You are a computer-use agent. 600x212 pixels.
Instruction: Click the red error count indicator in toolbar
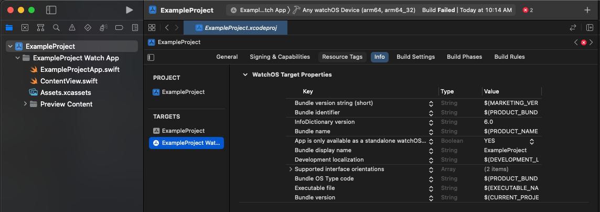coord(528,10)
